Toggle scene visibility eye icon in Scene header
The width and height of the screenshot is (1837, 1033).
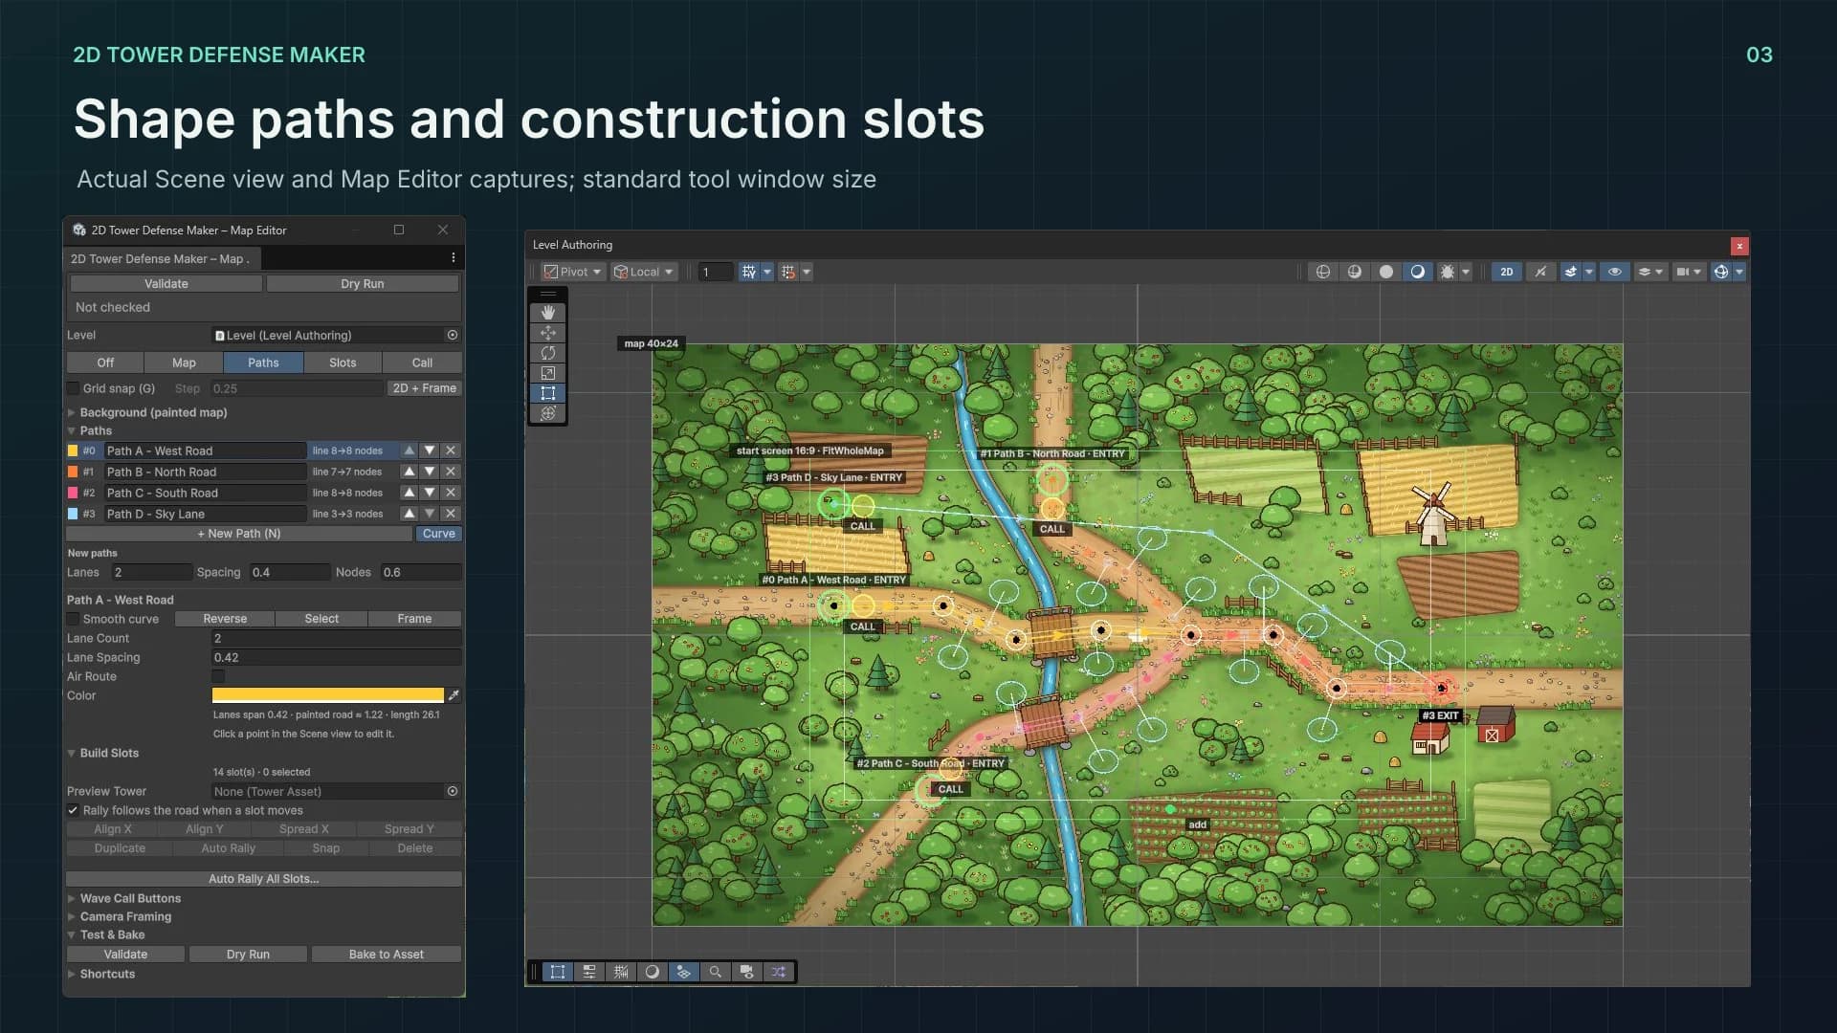click(1615, 272)
